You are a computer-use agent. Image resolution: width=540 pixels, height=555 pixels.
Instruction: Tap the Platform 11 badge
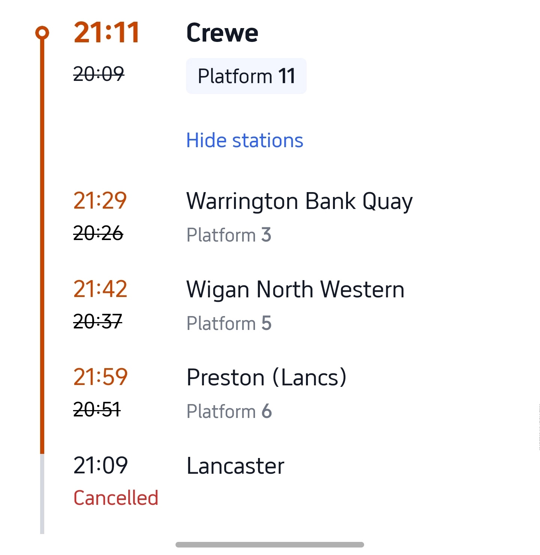click(246, 76)
